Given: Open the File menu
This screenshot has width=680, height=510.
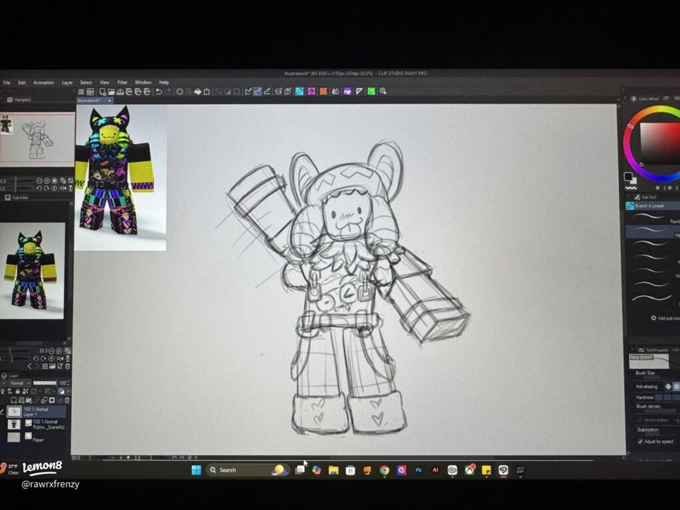Looking at the screenshot, I should pyautogui.click(x=7, y=82).
